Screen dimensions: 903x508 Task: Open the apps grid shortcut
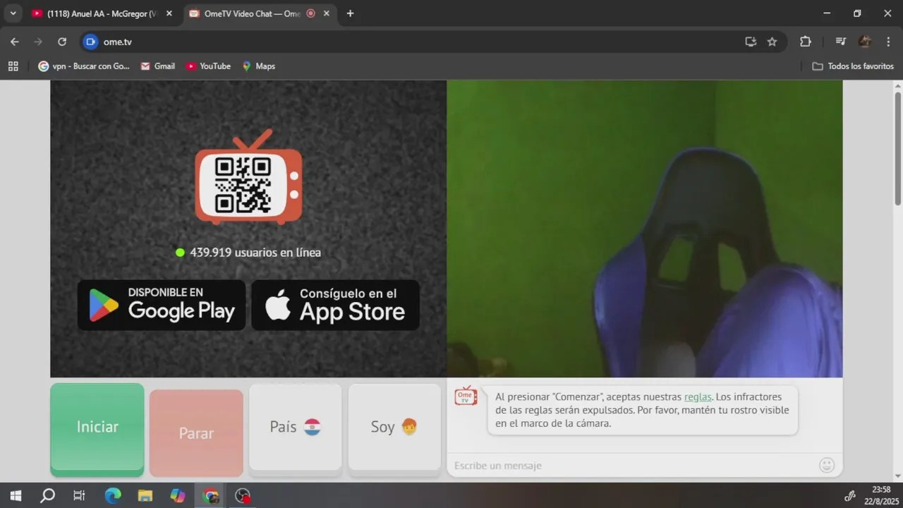point(13,66)
